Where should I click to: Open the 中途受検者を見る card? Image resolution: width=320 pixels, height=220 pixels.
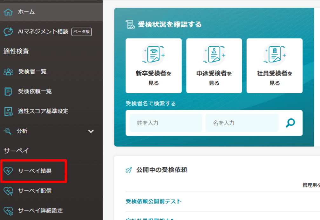click(214, 66)
